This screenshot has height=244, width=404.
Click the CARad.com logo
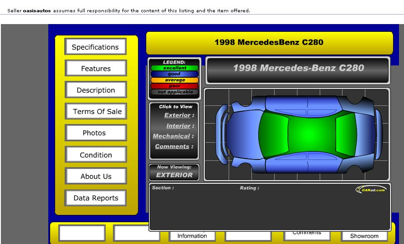click(x=371, y=190)
